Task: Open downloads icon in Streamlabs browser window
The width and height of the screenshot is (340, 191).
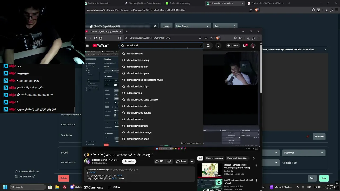Action: click(x=326, y=10)
